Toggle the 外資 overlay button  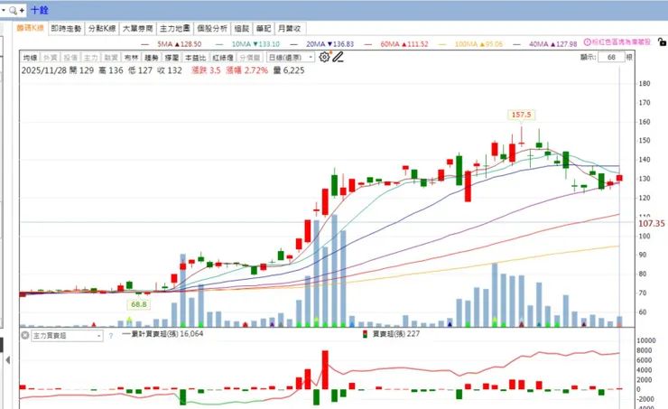pyautogui.click(x=50, y=58)
